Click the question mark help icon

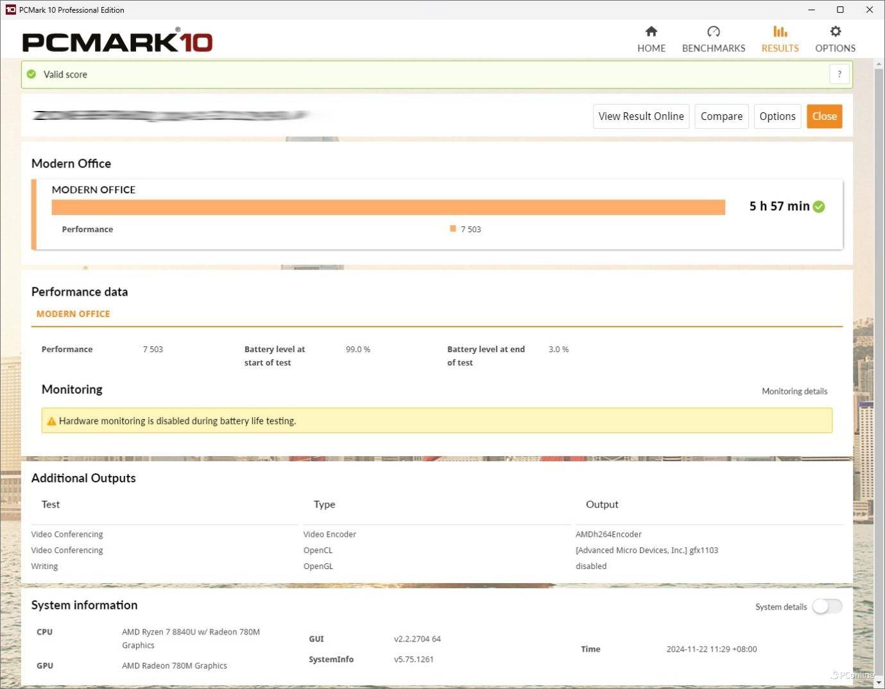(x=839, y=74)
